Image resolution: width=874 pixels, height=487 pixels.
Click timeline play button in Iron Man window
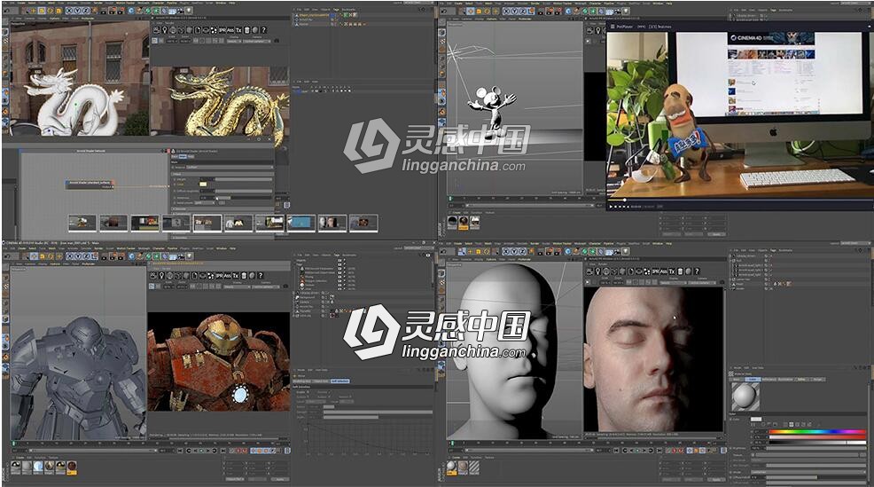202,450
